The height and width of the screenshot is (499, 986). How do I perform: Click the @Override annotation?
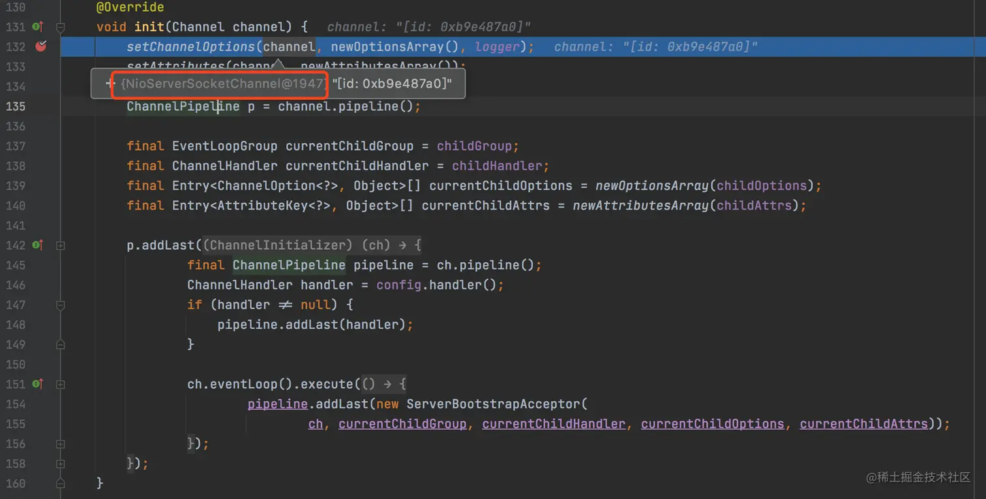point(130,7)
